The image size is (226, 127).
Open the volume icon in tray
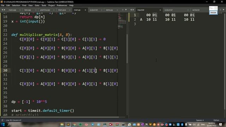click(x=194, y=125)
